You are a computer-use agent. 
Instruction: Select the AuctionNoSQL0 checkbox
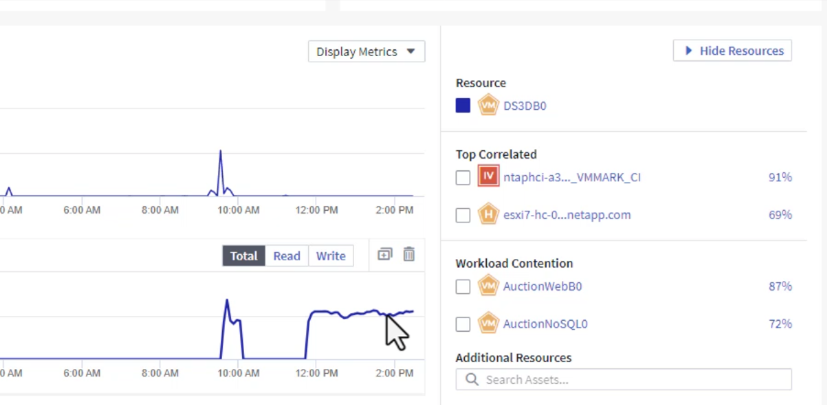pyautogui.click(x=463, y=324)
